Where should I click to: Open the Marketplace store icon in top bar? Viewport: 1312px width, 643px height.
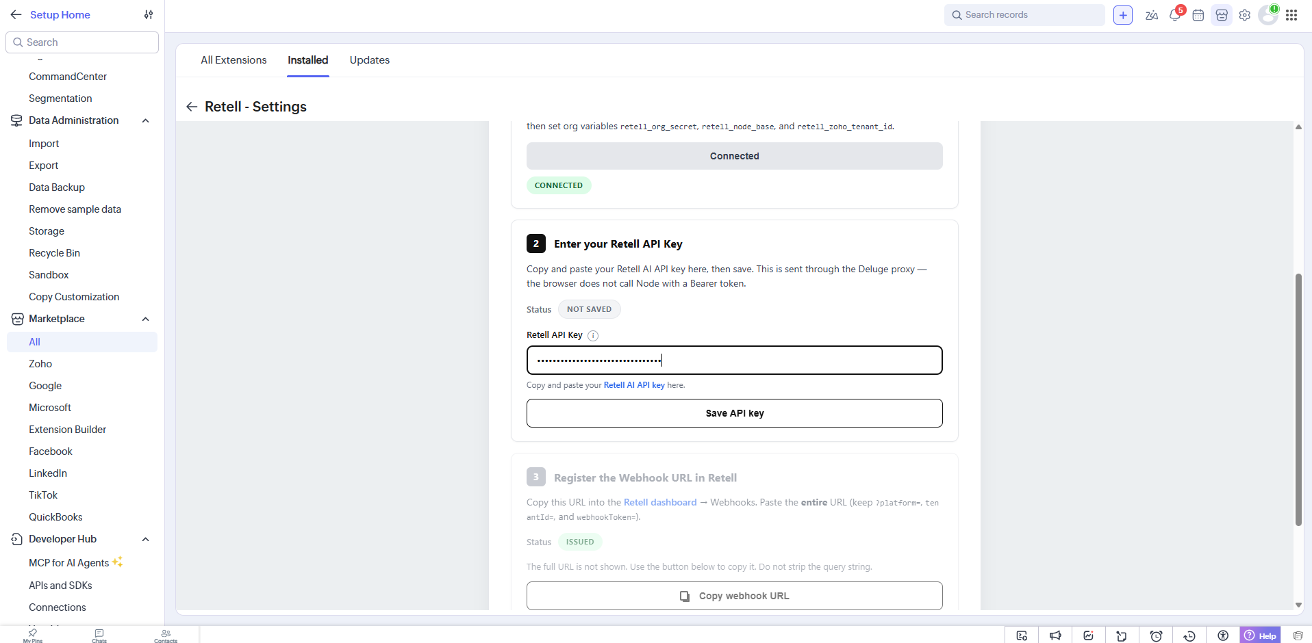[x=1222, y=15]
